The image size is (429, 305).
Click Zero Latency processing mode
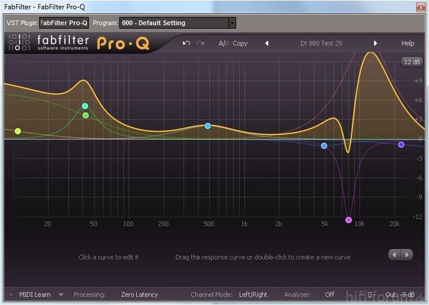139,294
